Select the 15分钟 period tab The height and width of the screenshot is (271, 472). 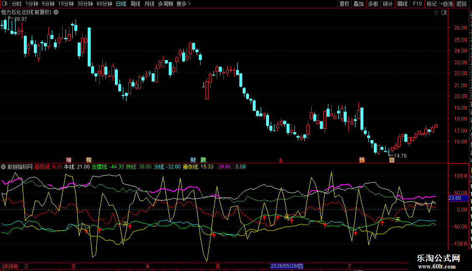pyautogui.click(x=66, y=4)
